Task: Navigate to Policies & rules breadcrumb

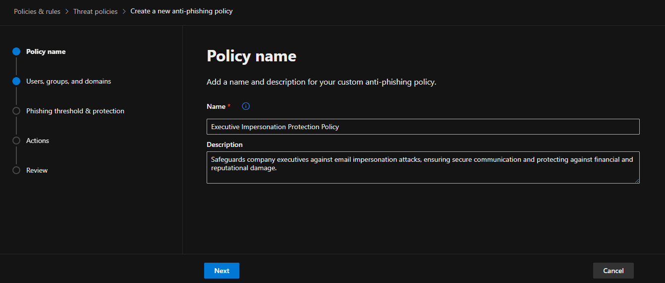Action: [x=37, y=11]
